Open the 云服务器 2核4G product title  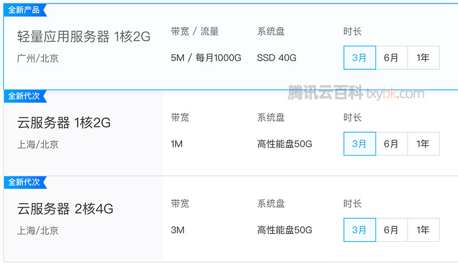tap(65, 209)
